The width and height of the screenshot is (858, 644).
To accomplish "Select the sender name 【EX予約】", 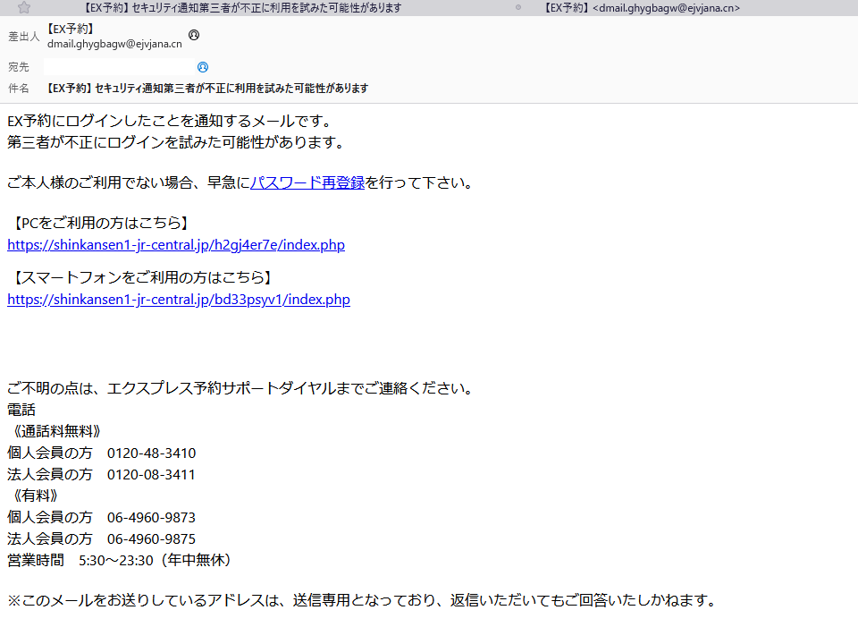I will click(x=70, y=28).
